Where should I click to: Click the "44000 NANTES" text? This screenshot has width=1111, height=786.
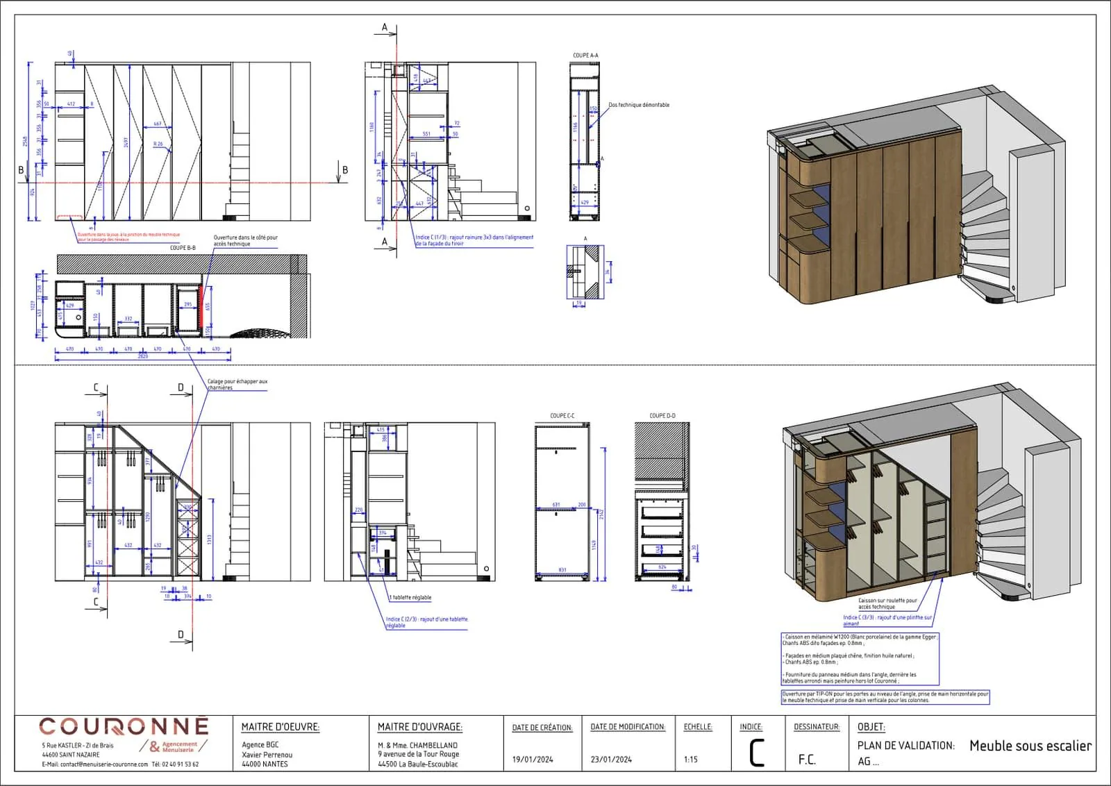tap(265, 764)
